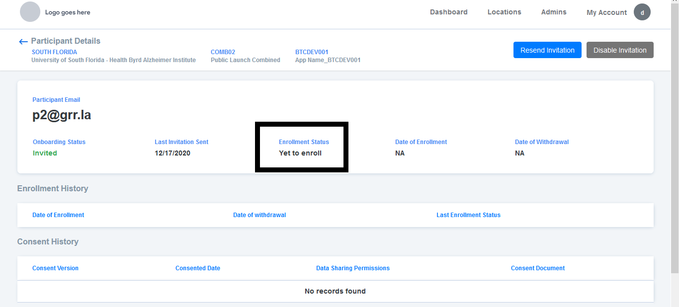Click the University of South Florida institute text
Screen dimensions: 679x307
pyautogui.click(x=113, y=60)
